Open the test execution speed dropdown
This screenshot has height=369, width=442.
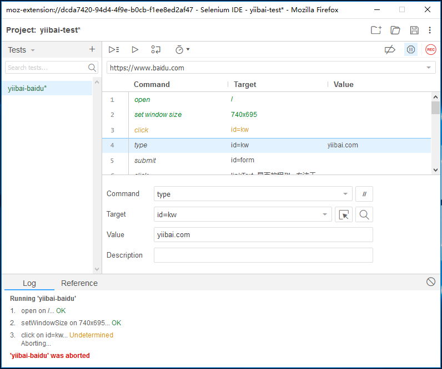(x=182, y=49)
